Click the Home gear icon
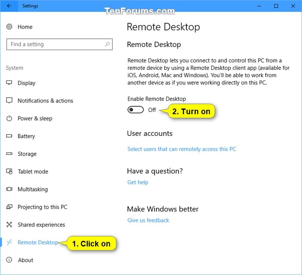Viewport: 302px width, 275px height. click(9, 27)
